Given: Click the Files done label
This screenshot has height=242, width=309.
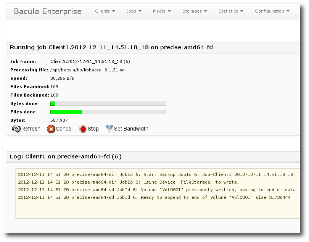Looking at the screenshot, I should click(x=23, y=112).
